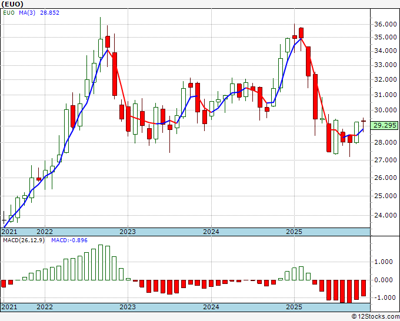Click the 28.000 price axis label
This screenshot has width=400, height=321.
(x=385, y=142)
